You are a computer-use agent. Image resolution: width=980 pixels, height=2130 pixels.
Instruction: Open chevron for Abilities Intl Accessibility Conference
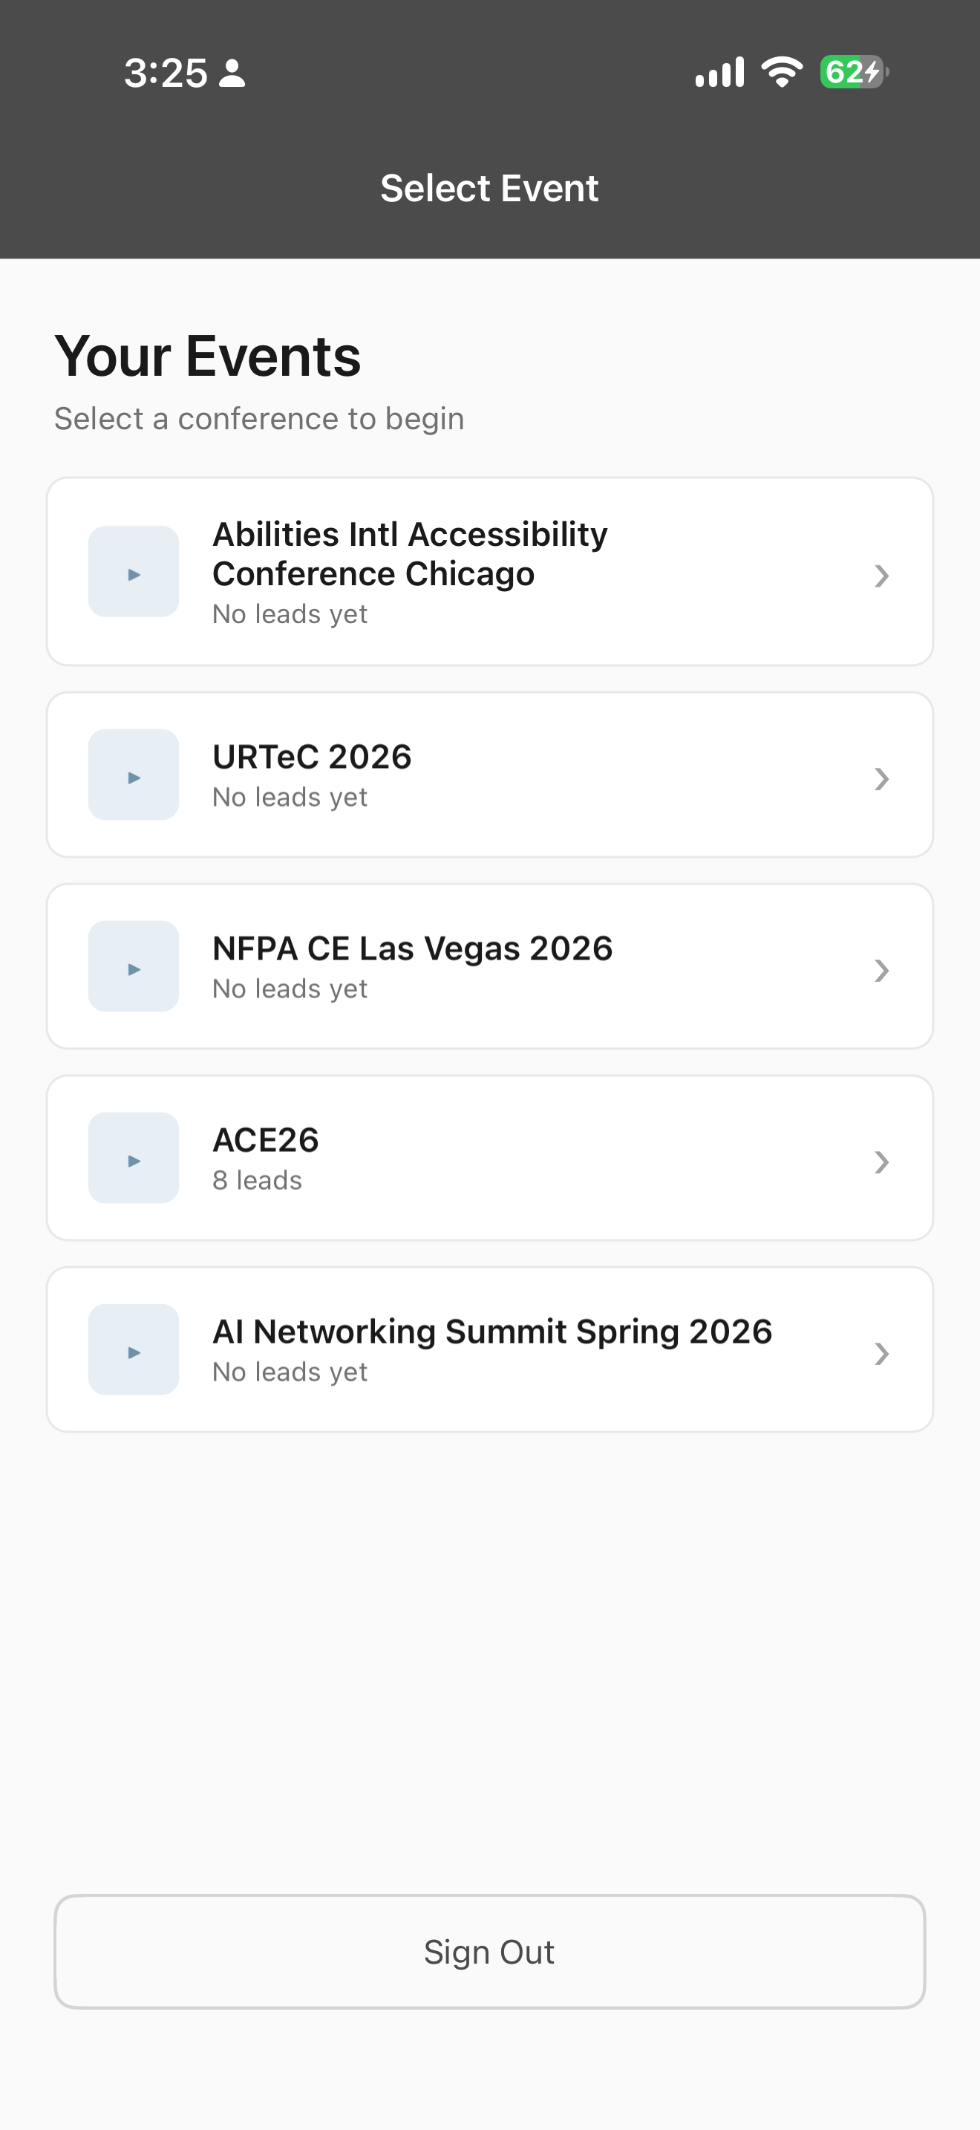(882, 576)
